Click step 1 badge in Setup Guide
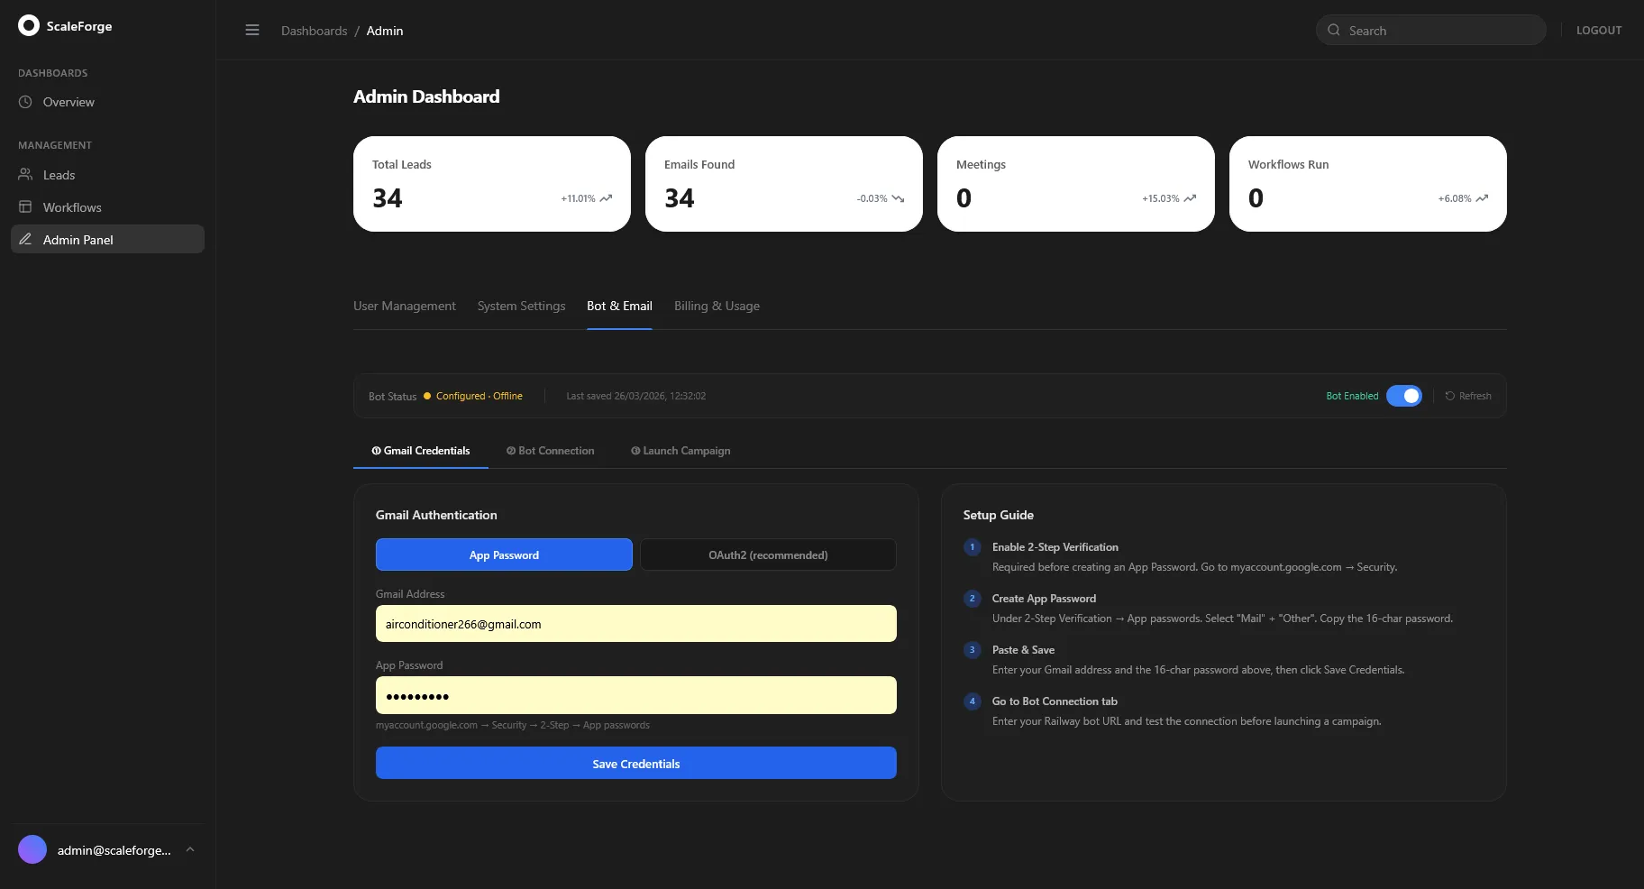Screen dimensions: 1644x889 [973, 547]
